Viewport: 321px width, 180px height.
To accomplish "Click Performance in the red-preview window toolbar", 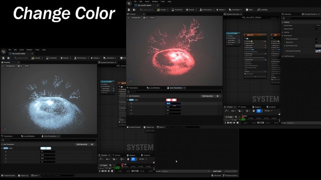I will click(x=206, y=9).
